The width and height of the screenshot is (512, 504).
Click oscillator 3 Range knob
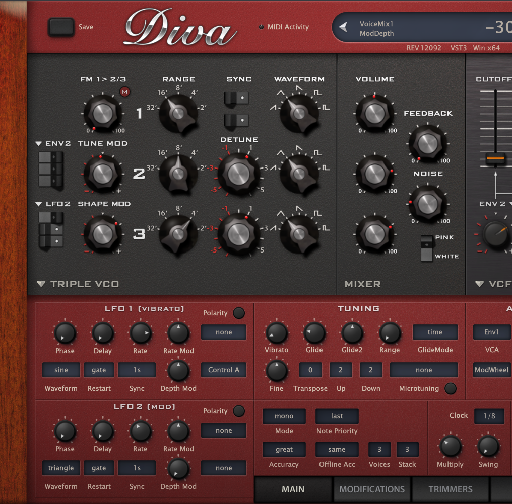tap(178, 234)
